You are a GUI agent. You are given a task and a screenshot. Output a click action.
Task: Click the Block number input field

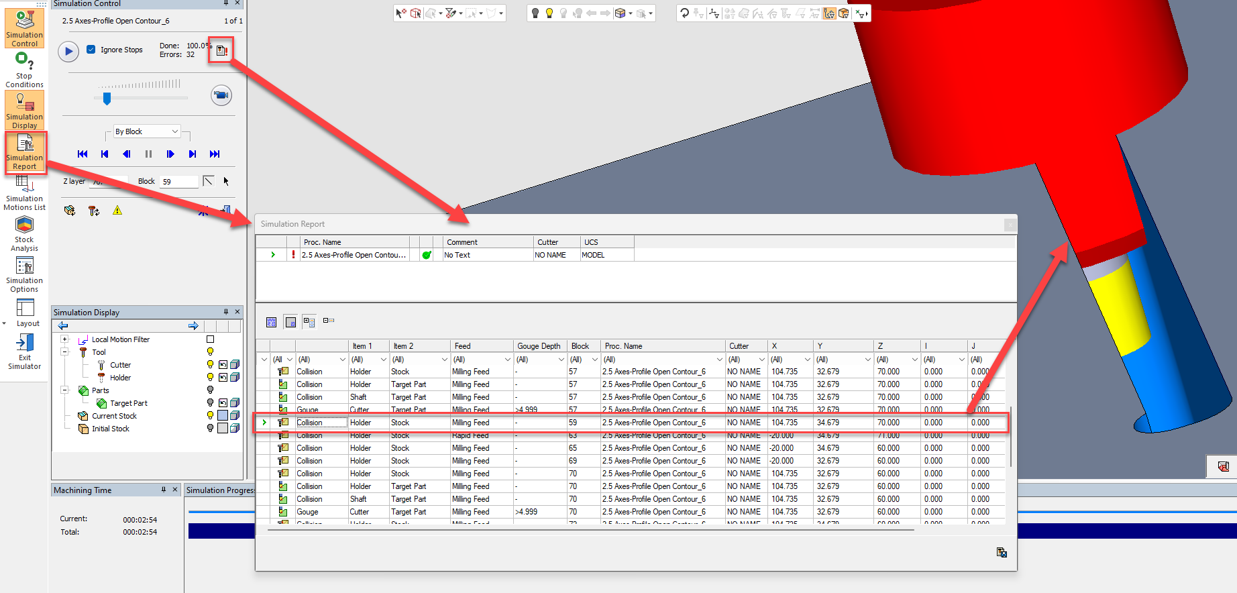pos(178,182)
